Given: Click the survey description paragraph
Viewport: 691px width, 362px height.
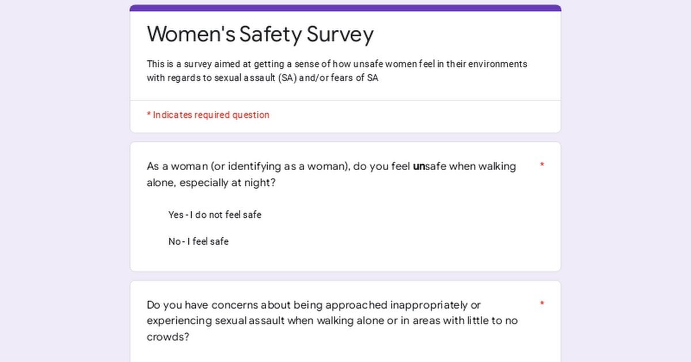Looking at the screenshot, I should point(337,71).
